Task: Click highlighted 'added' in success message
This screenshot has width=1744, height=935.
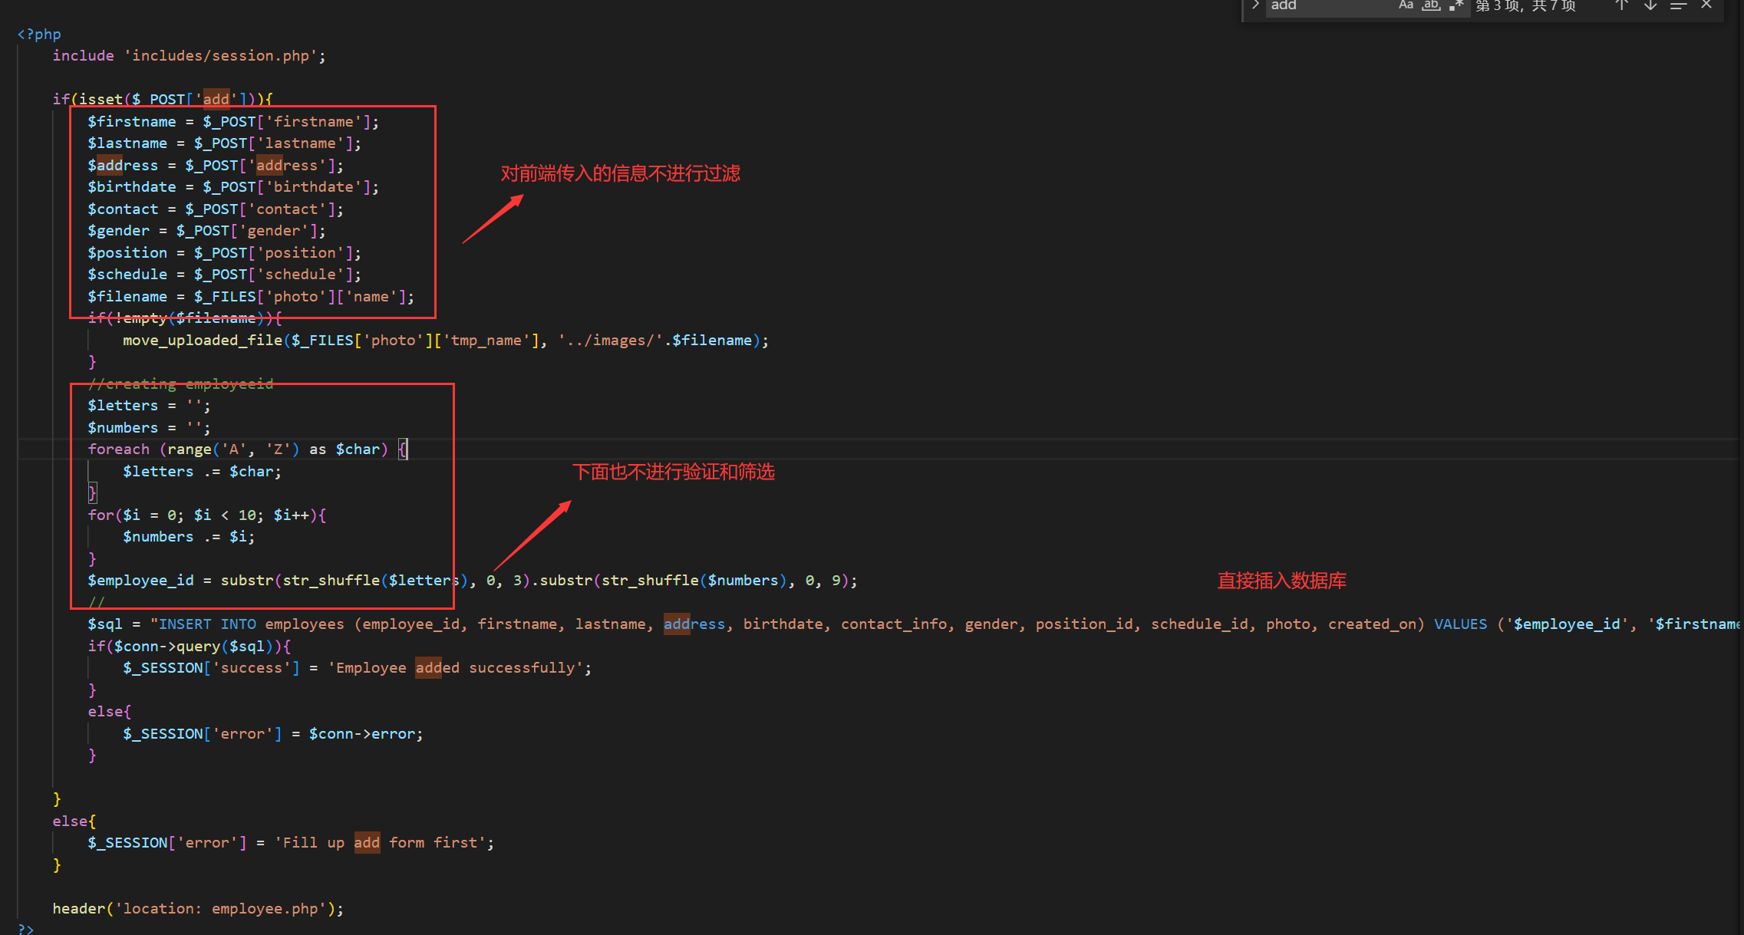Action: 437,668
